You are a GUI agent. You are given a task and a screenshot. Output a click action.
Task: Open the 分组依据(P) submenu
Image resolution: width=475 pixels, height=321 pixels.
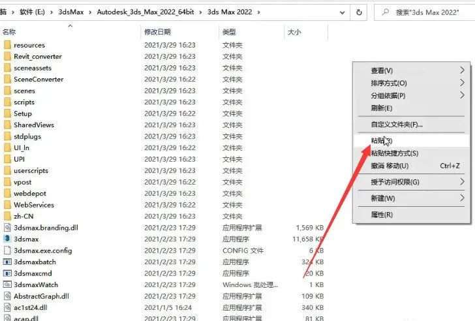click(411, 96)
